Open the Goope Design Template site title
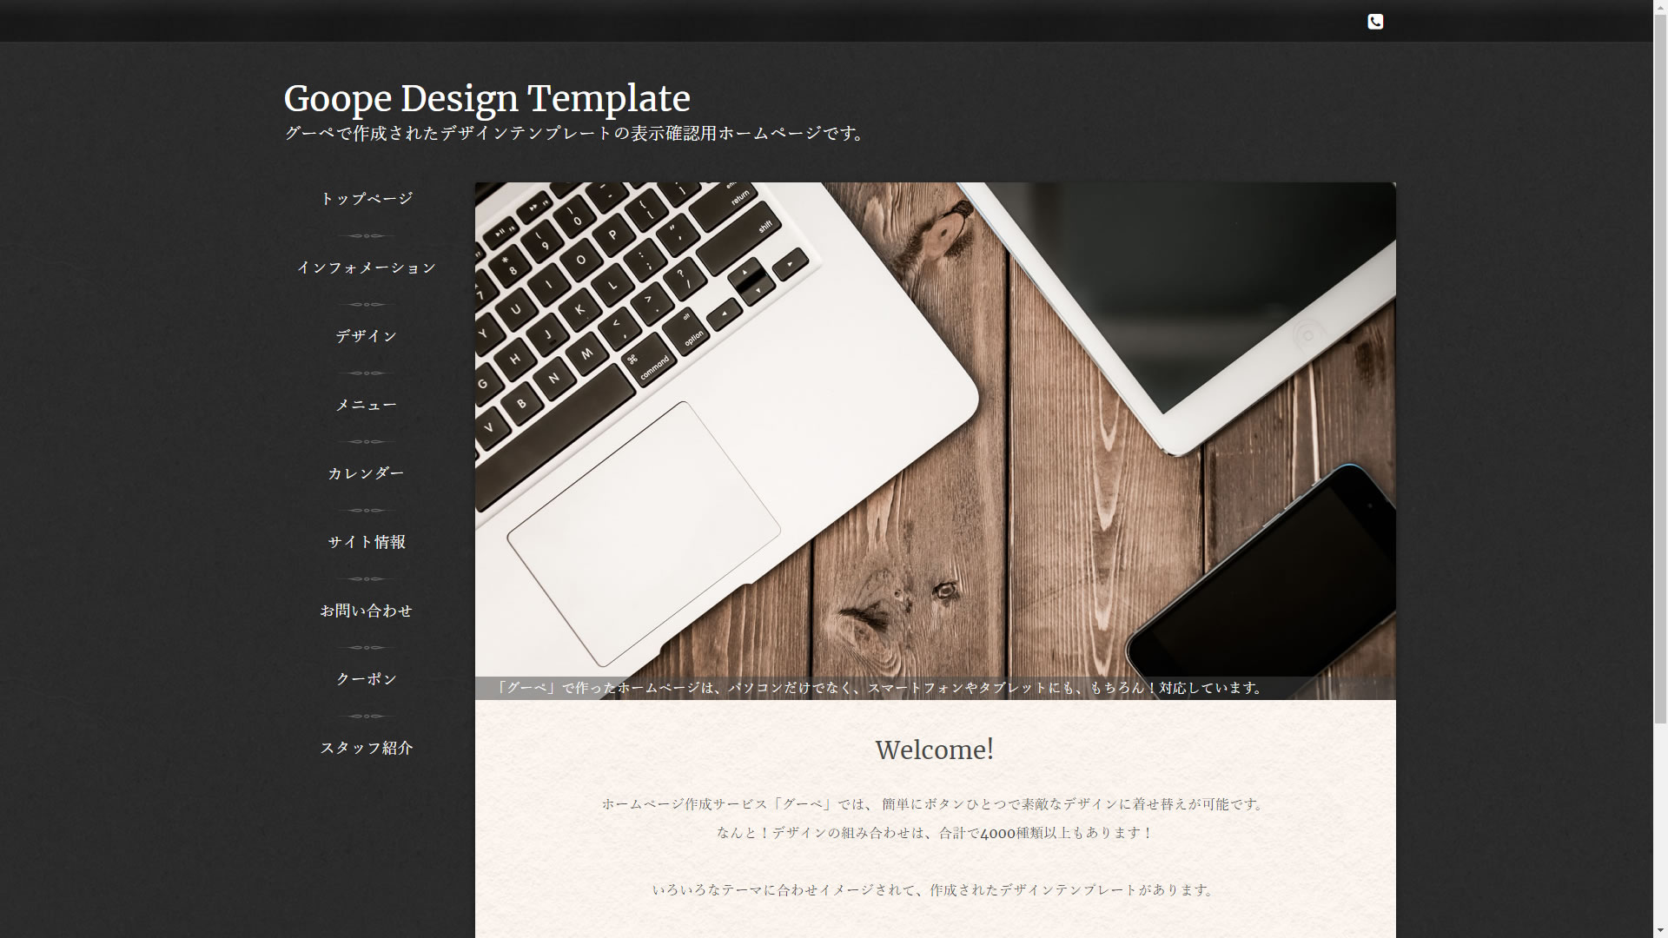 (486, 98)
